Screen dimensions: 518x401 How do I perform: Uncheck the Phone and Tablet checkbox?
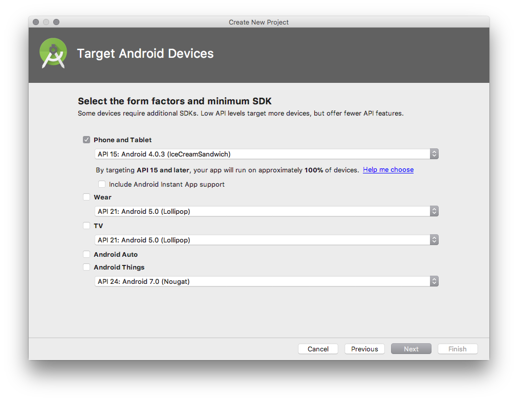[x=87, y=140]
